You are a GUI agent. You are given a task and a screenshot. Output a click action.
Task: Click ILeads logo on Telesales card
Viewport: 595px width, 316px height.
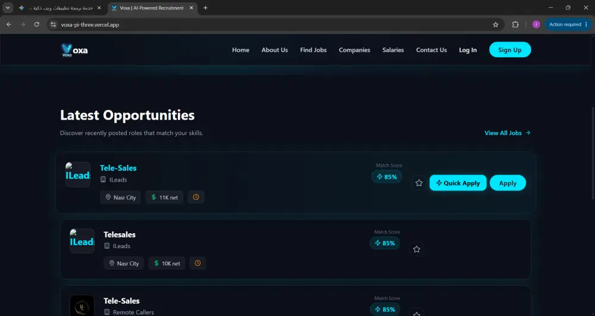pos(82,241)
